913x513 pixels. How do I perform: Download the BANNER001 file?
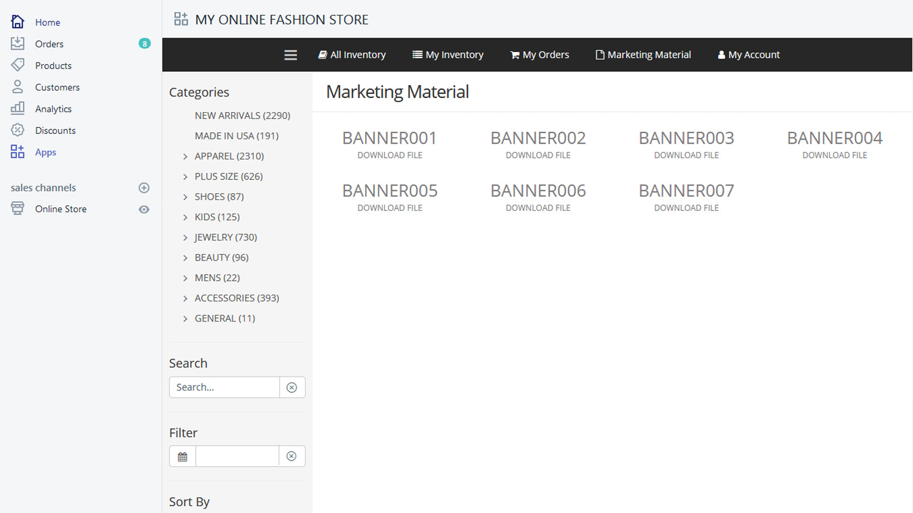390,155
